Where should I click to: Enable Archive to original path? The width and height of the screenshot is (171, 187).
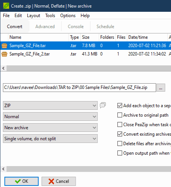tap(120, 115)
